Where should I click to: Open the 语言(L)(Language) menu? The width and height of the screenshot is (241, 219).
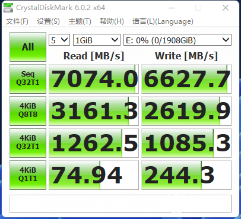(x=163, y=21)
